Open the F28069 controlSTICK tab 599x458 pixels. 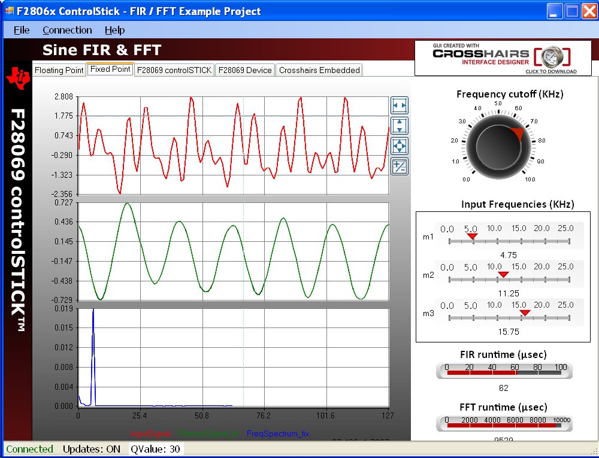pos(174,70)
